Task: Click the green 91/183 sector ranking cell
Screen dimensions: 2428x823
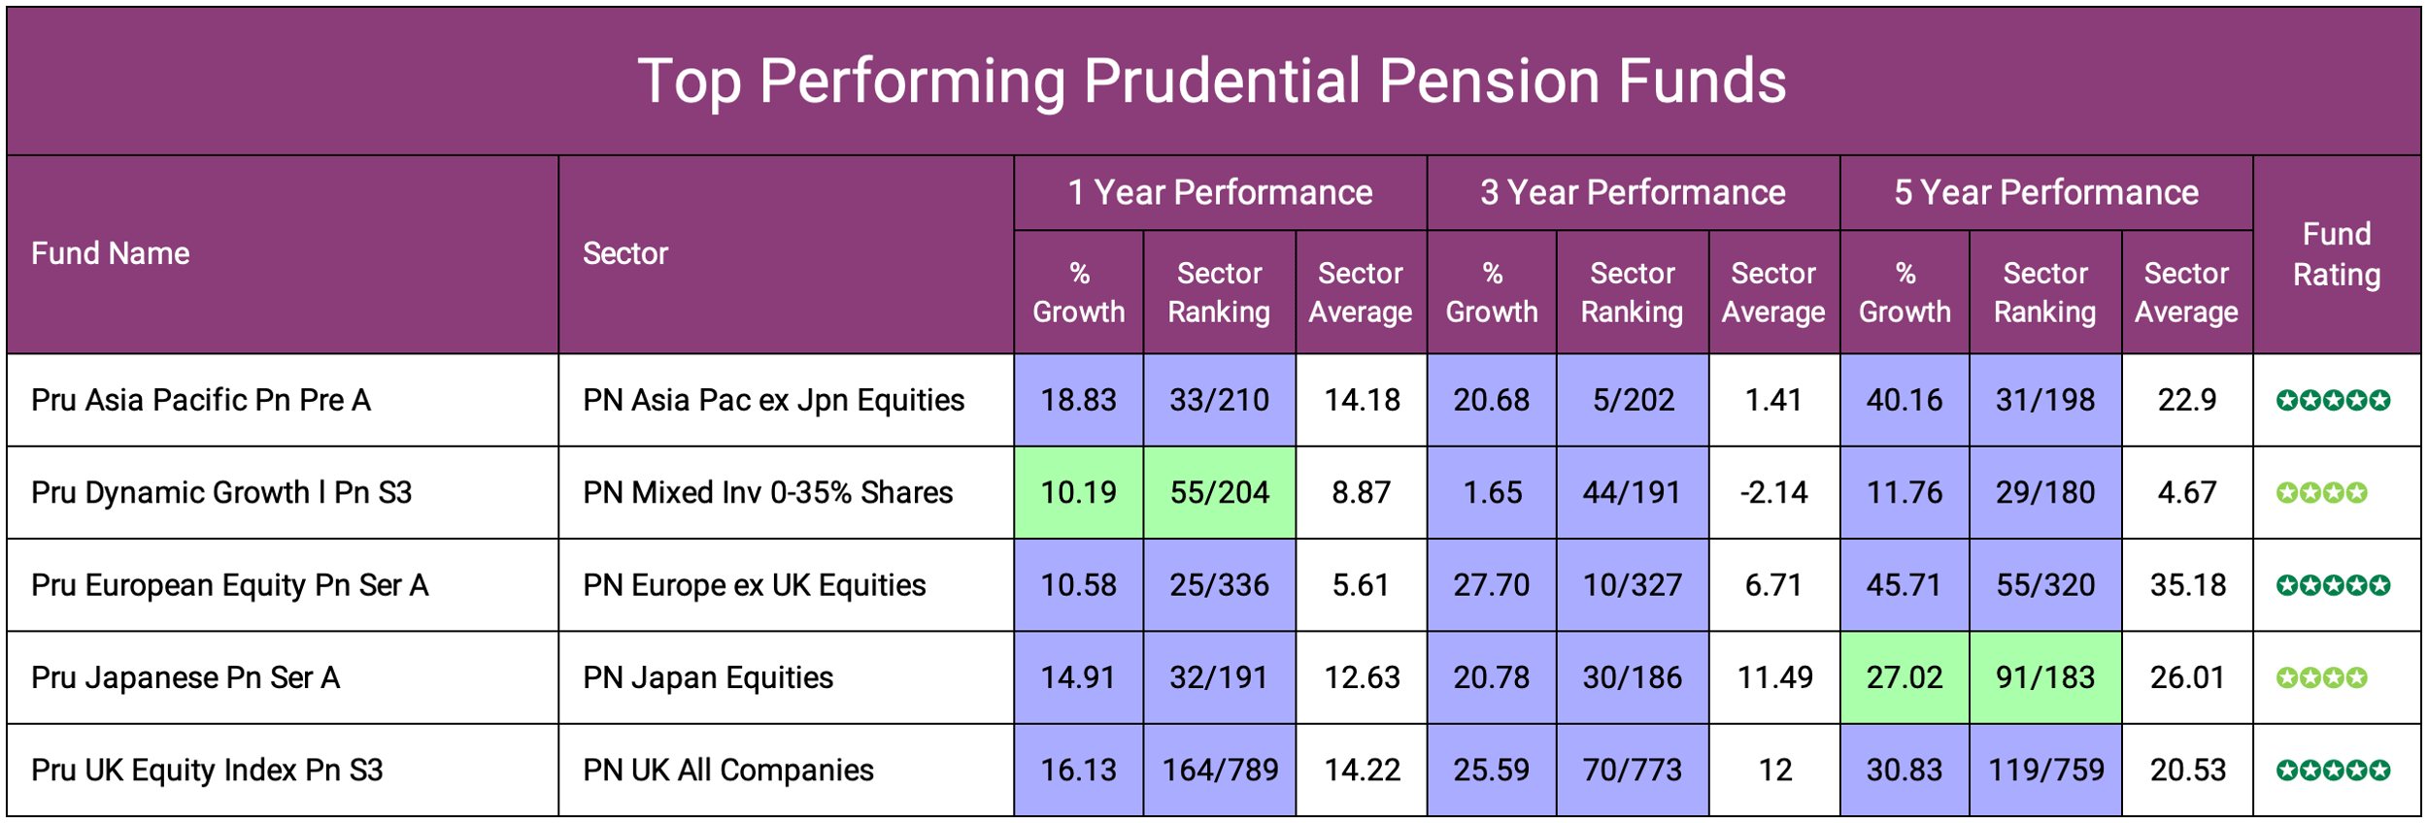Action: pyautogui.click(x=2044, y=677)
